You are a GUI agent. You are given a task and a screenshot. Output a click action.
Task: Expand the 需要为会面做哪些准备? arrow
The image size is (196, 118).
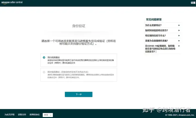click(179, 41)
